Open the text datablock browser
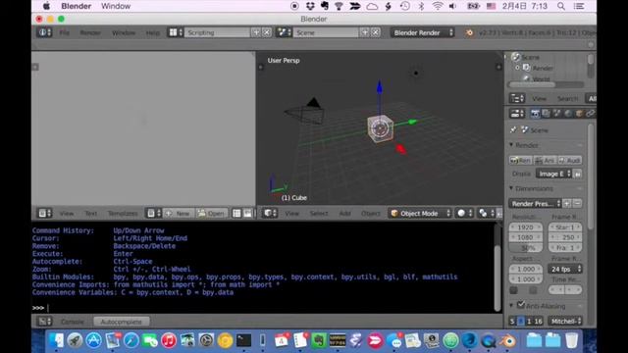The image size is (628, 353). [154, 214]
